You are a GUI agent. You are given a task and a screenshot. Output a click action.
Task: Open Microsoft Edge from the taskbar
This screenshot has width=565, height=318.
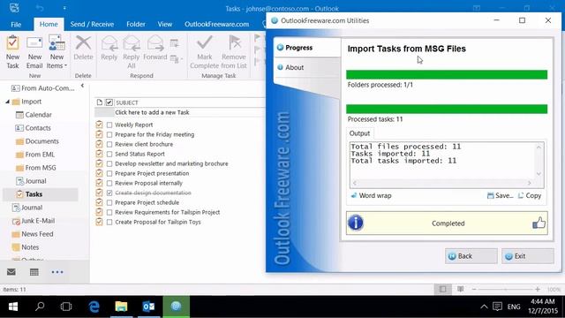point(94,307)
